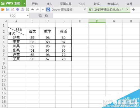The height and width of the screenshot is (108, 140).
Task: Open the 公式 ribbon tab
Action: tap(82, 4)
